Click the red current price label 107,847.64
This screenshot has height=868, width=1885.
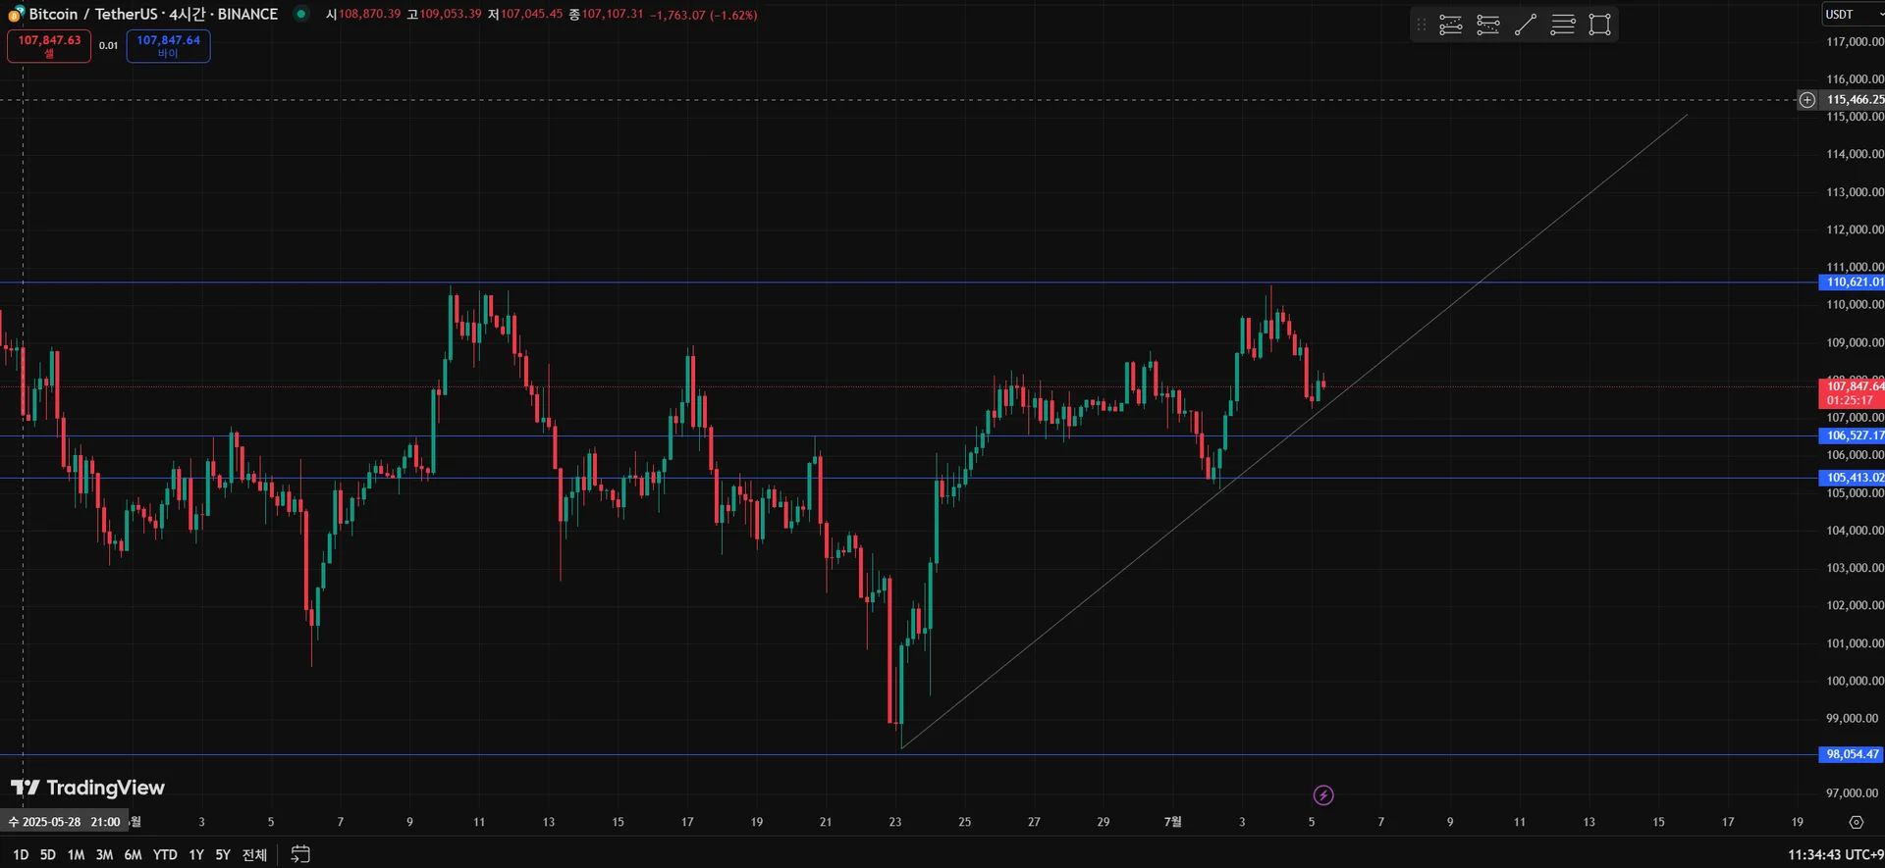pyautogui.click(x=1853, y=393)
